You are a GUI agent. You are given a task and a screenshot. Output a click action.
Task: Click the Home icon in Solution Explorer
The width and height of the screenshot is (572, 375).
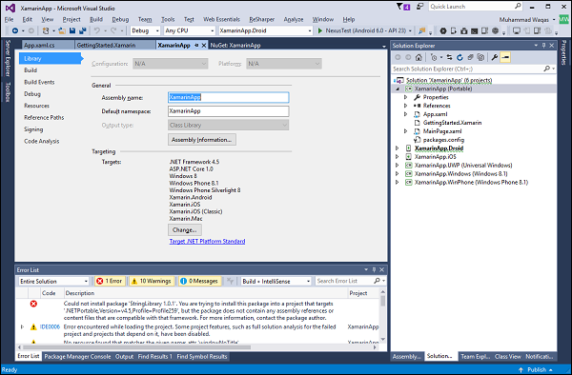(419, 57)
